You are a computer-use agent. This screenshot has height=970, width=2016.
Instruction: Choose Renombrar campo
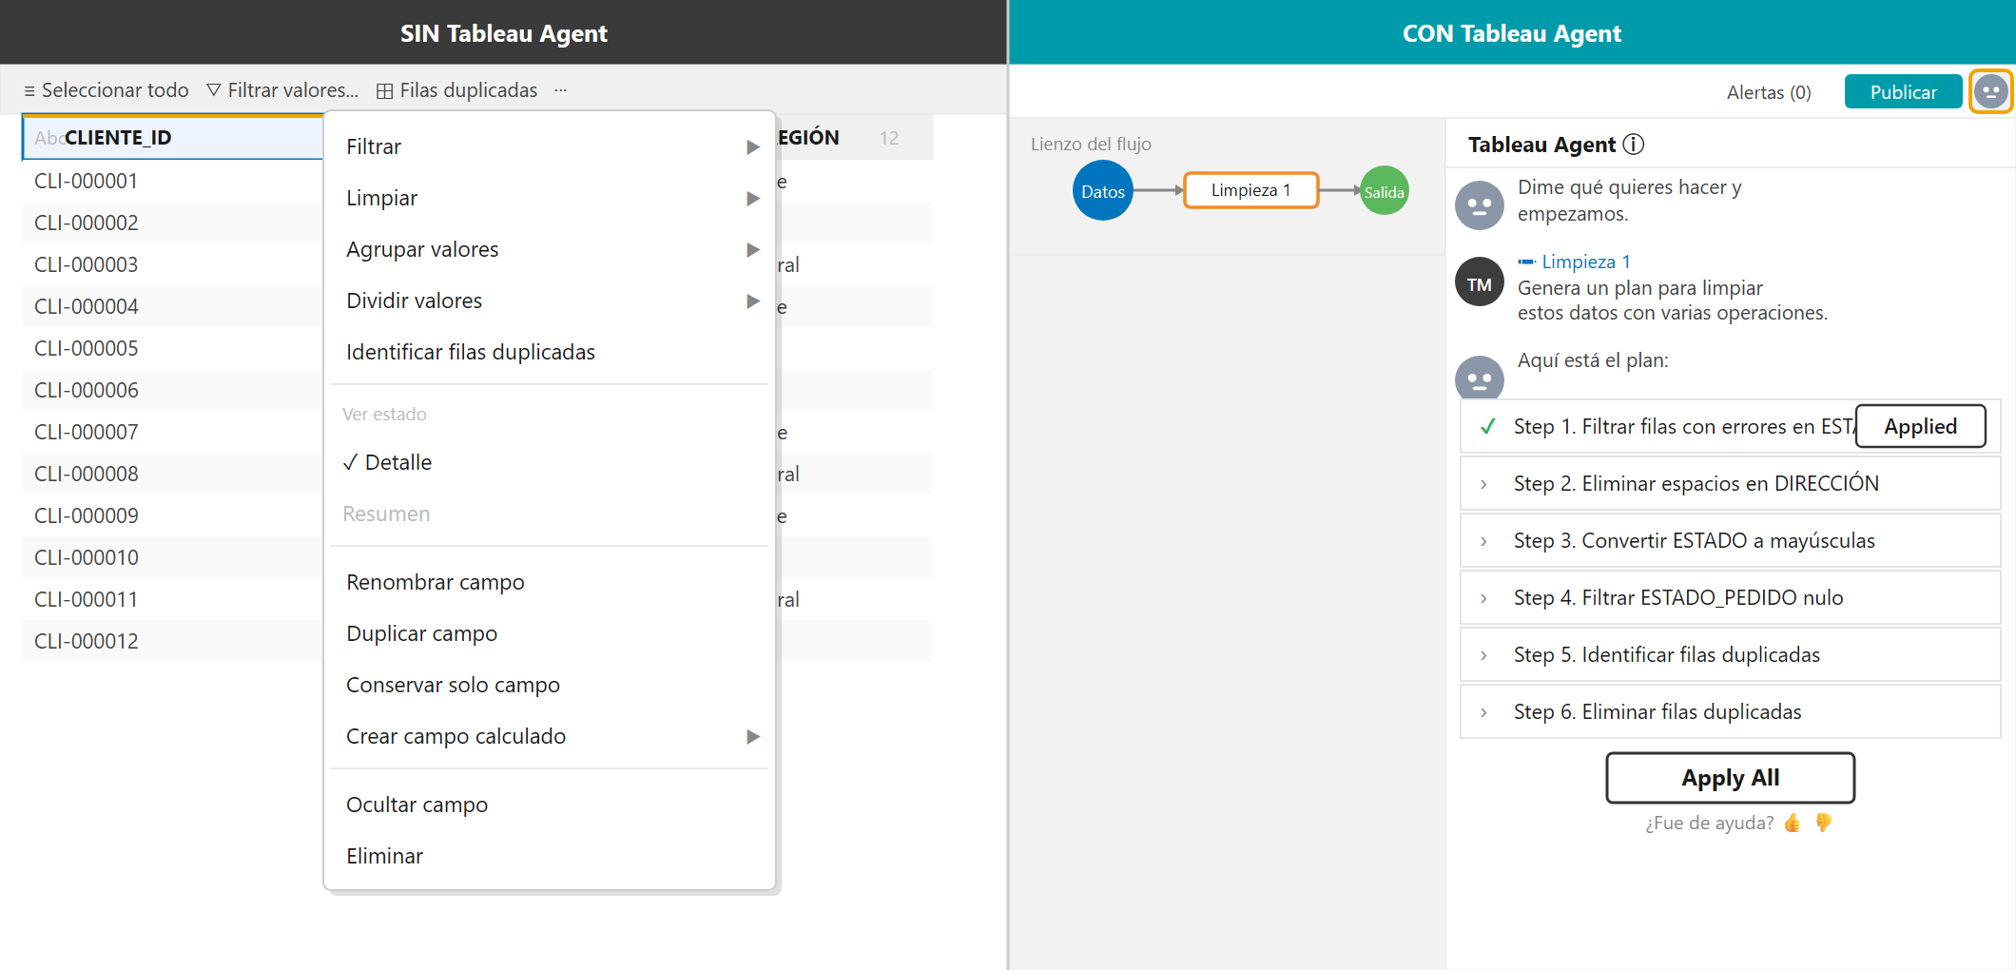coord(550,582)
